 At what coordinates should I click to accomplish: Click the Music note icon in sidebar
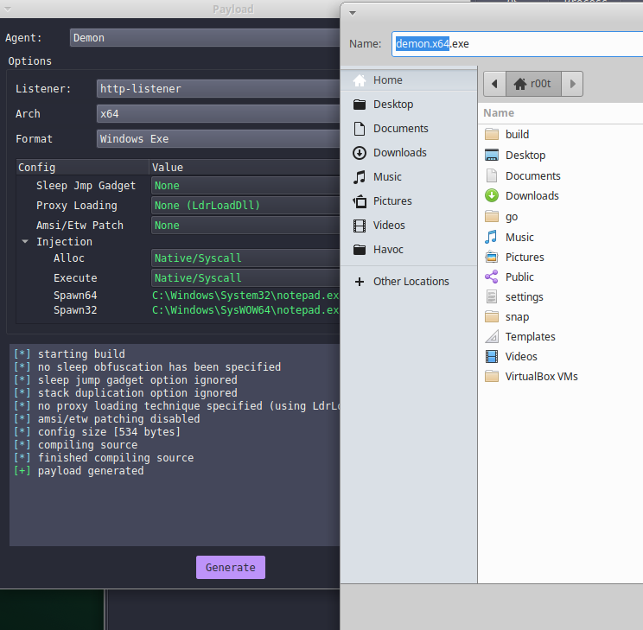(360, 177)
